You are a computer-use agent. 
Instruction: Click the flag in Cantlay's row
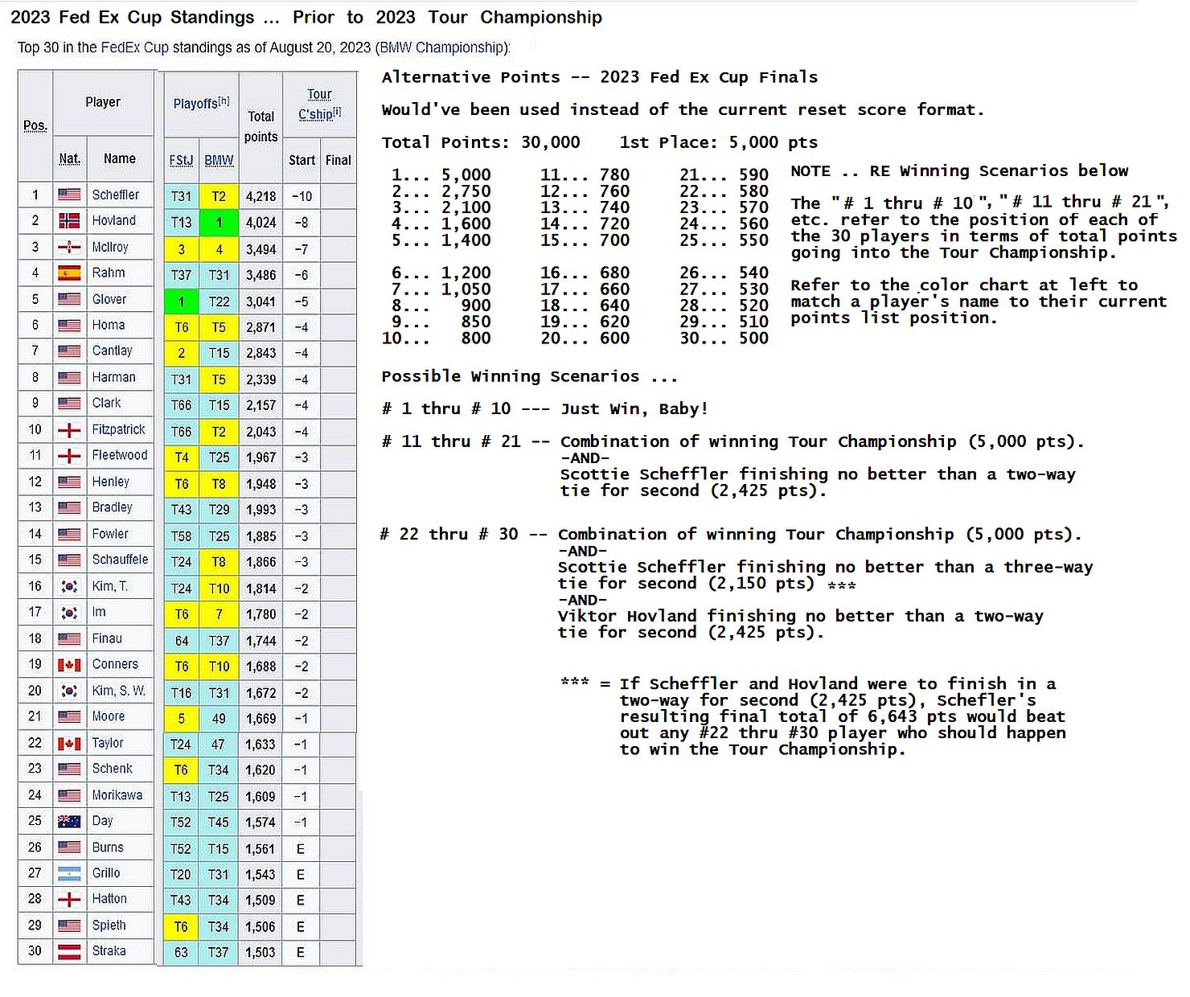click(69, 351)
